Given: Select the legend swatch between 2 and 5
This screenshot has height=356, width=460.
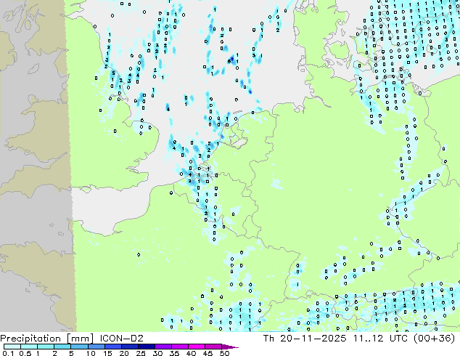Looking at the screenshot, I should pyautogui.click(x=62, y=347).
